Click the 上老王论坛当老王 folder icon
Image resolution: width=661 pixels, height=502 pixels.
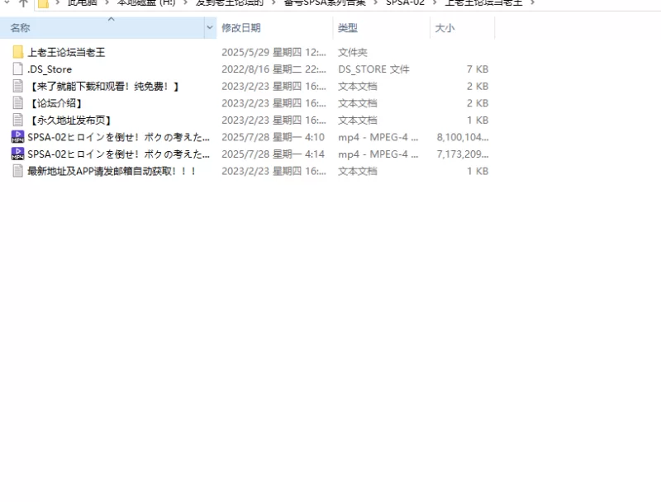(x=17, y=52)
